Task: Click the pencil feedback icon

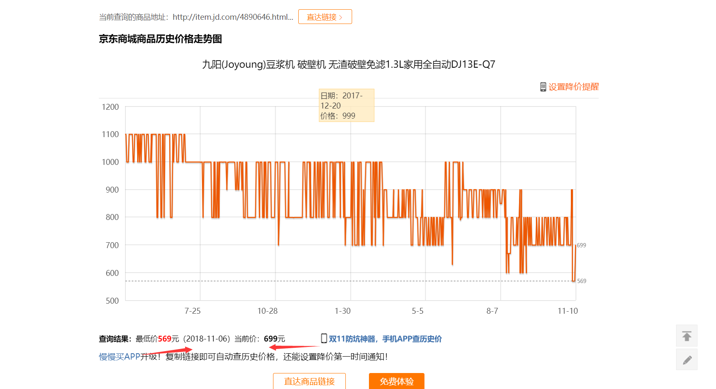Action: click(687, 360)
